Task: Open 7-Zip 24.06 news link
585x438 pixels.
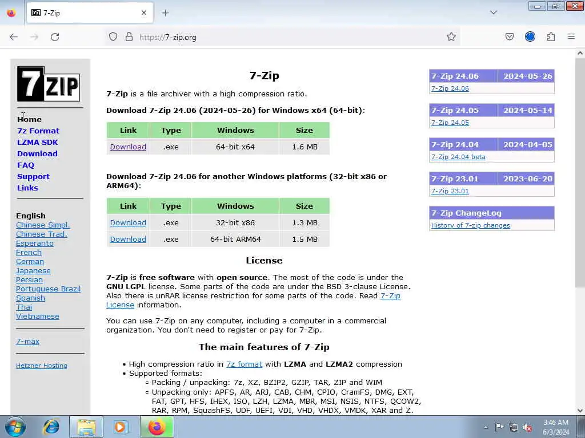Action: pyautogui.click(x=450, y=88)
